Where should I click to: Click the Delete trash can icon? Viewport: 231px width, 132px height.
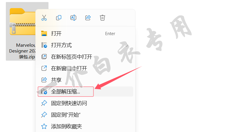tap(103, 18)
